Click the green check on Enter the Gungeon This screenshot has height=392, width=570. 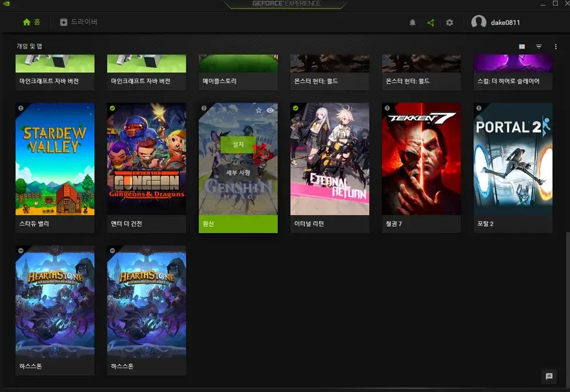(x=112, y=108)
